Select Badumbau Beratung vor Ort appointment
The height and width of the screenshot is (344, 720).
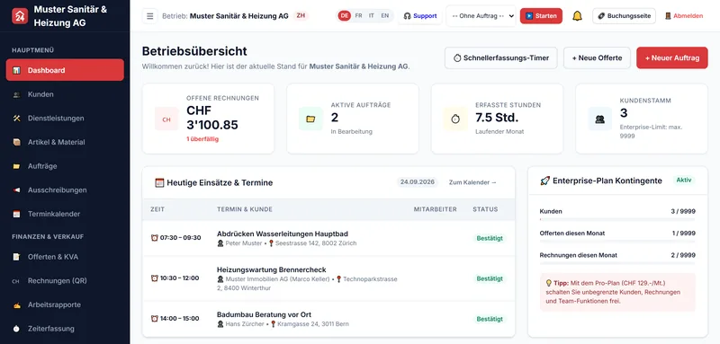click(264, 314)
